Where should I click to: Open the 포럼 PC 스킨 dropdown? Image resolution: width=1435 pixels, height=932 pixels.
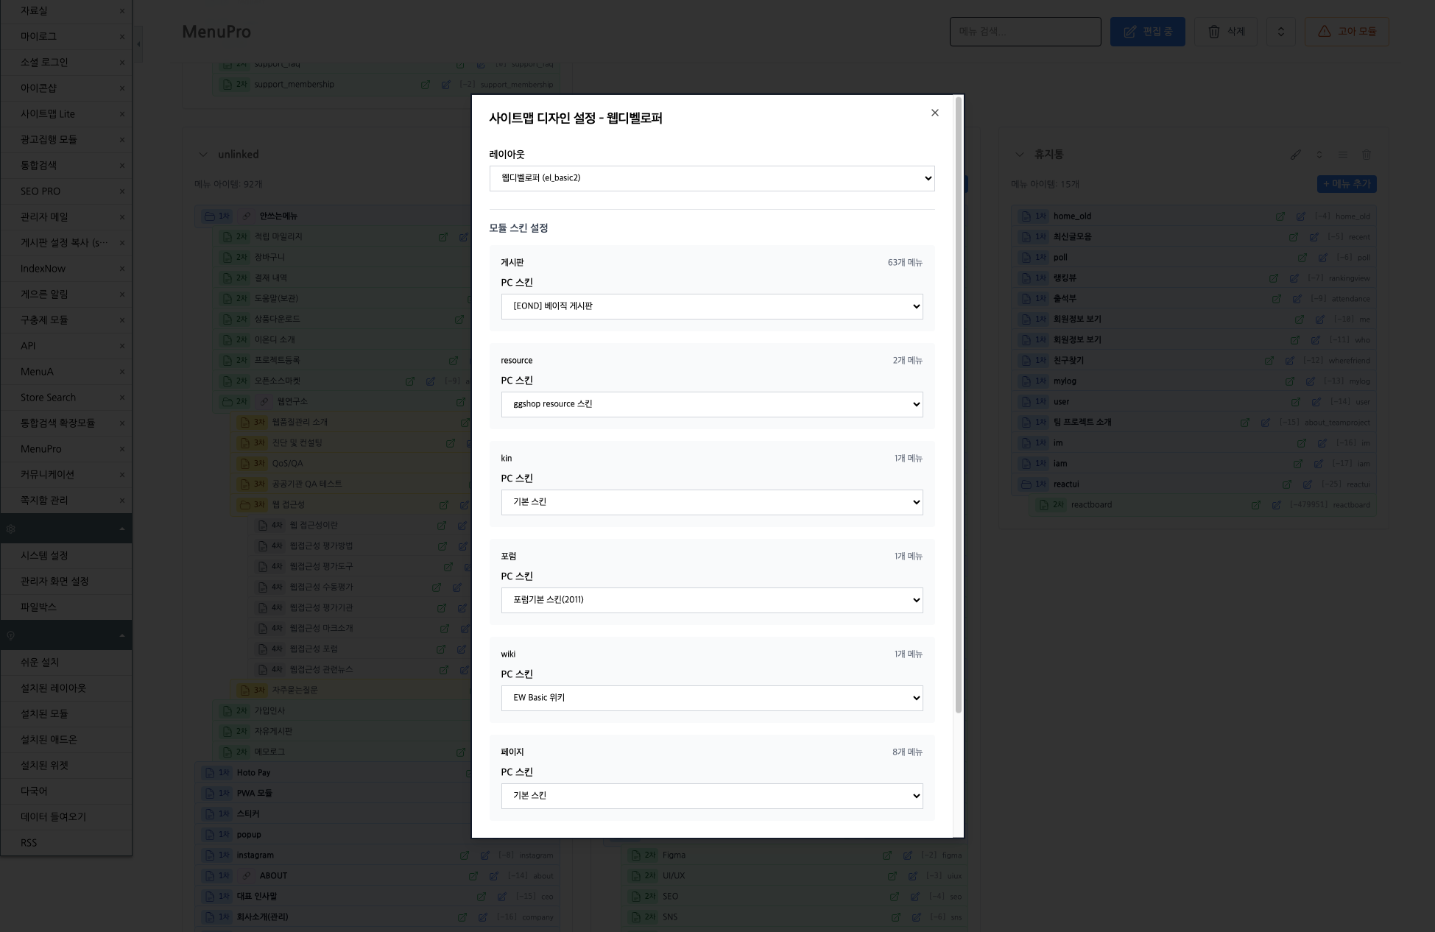tap(712, 600)
